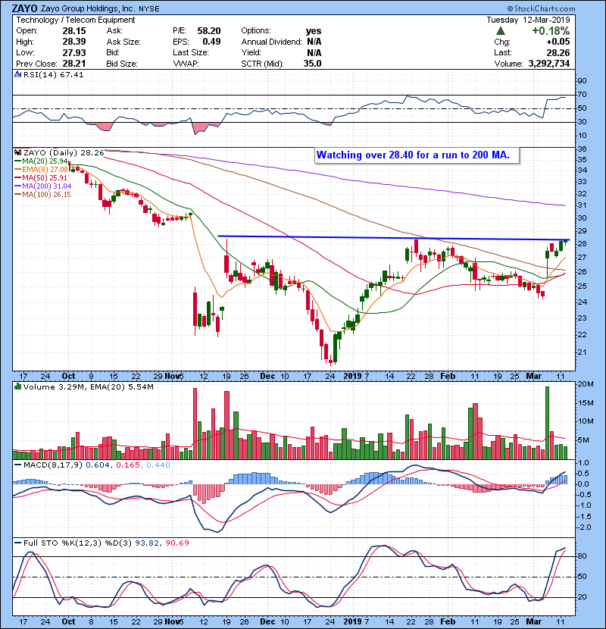Viewport: 606px width, 629px height.
Task: Click the tallest green volume bar in March
Action: click(x=547, y=423)
